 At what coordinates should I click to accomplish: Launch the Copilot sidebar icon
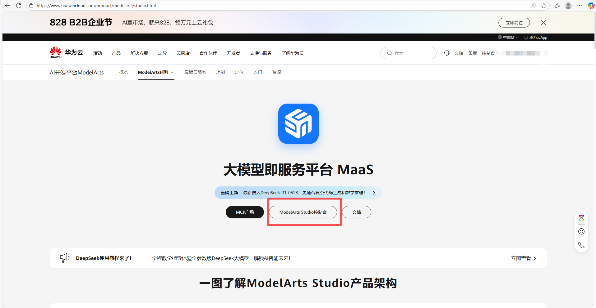pyautogui.click(x=591, y=6)
